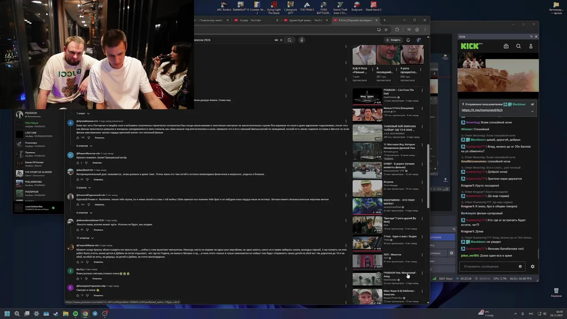Dislike the Кирилл Вальтер comment
Image resolution: width=567 pixels, height=319 pixels.
[86, 163]
